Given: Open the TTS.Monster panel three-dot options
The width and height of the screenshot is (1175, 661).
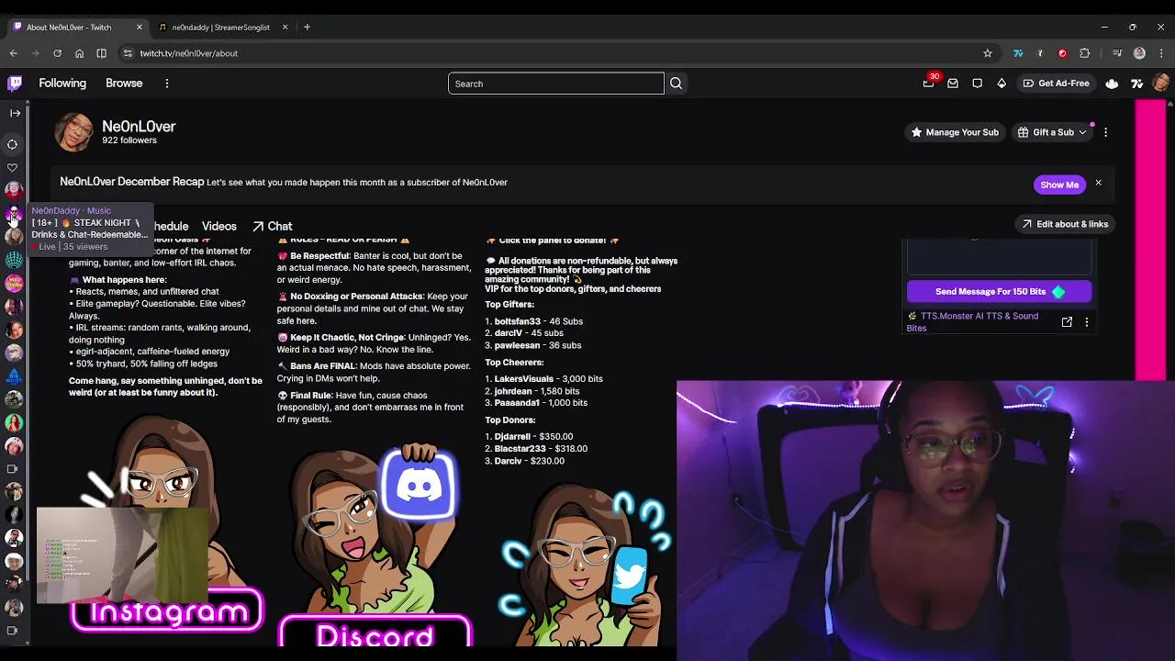Looking at the screenshot, I should (1087, 322).
